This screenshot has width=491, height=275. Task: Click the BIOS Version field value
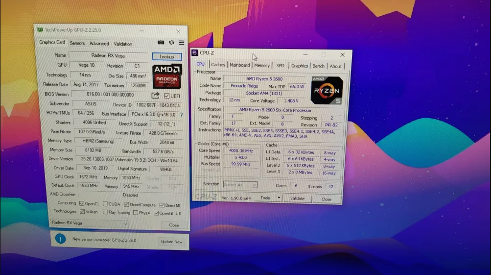coord(110,95)
